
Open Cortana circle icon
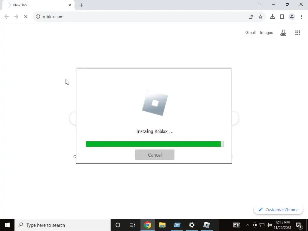pos(118,225)
